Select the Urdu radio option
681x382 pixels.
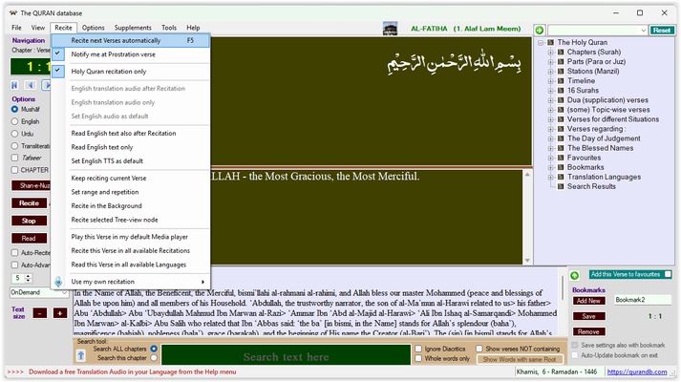(14, 134)
